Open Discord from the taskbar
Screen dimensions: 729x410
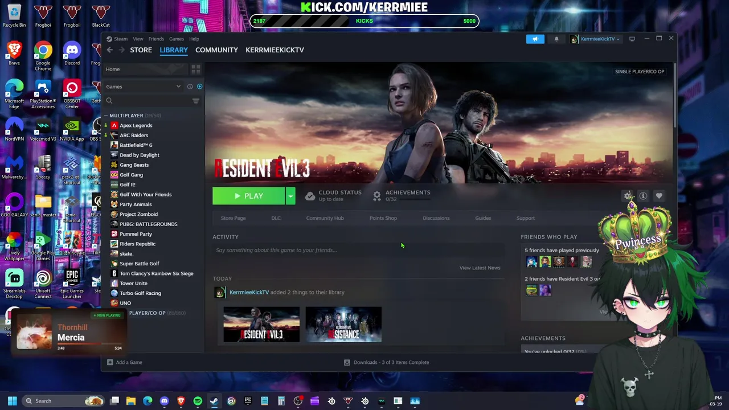click(x=164, y=401)
